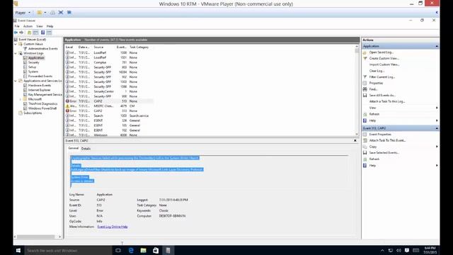Open the Store app from taskbar

[x=156, y=250]
